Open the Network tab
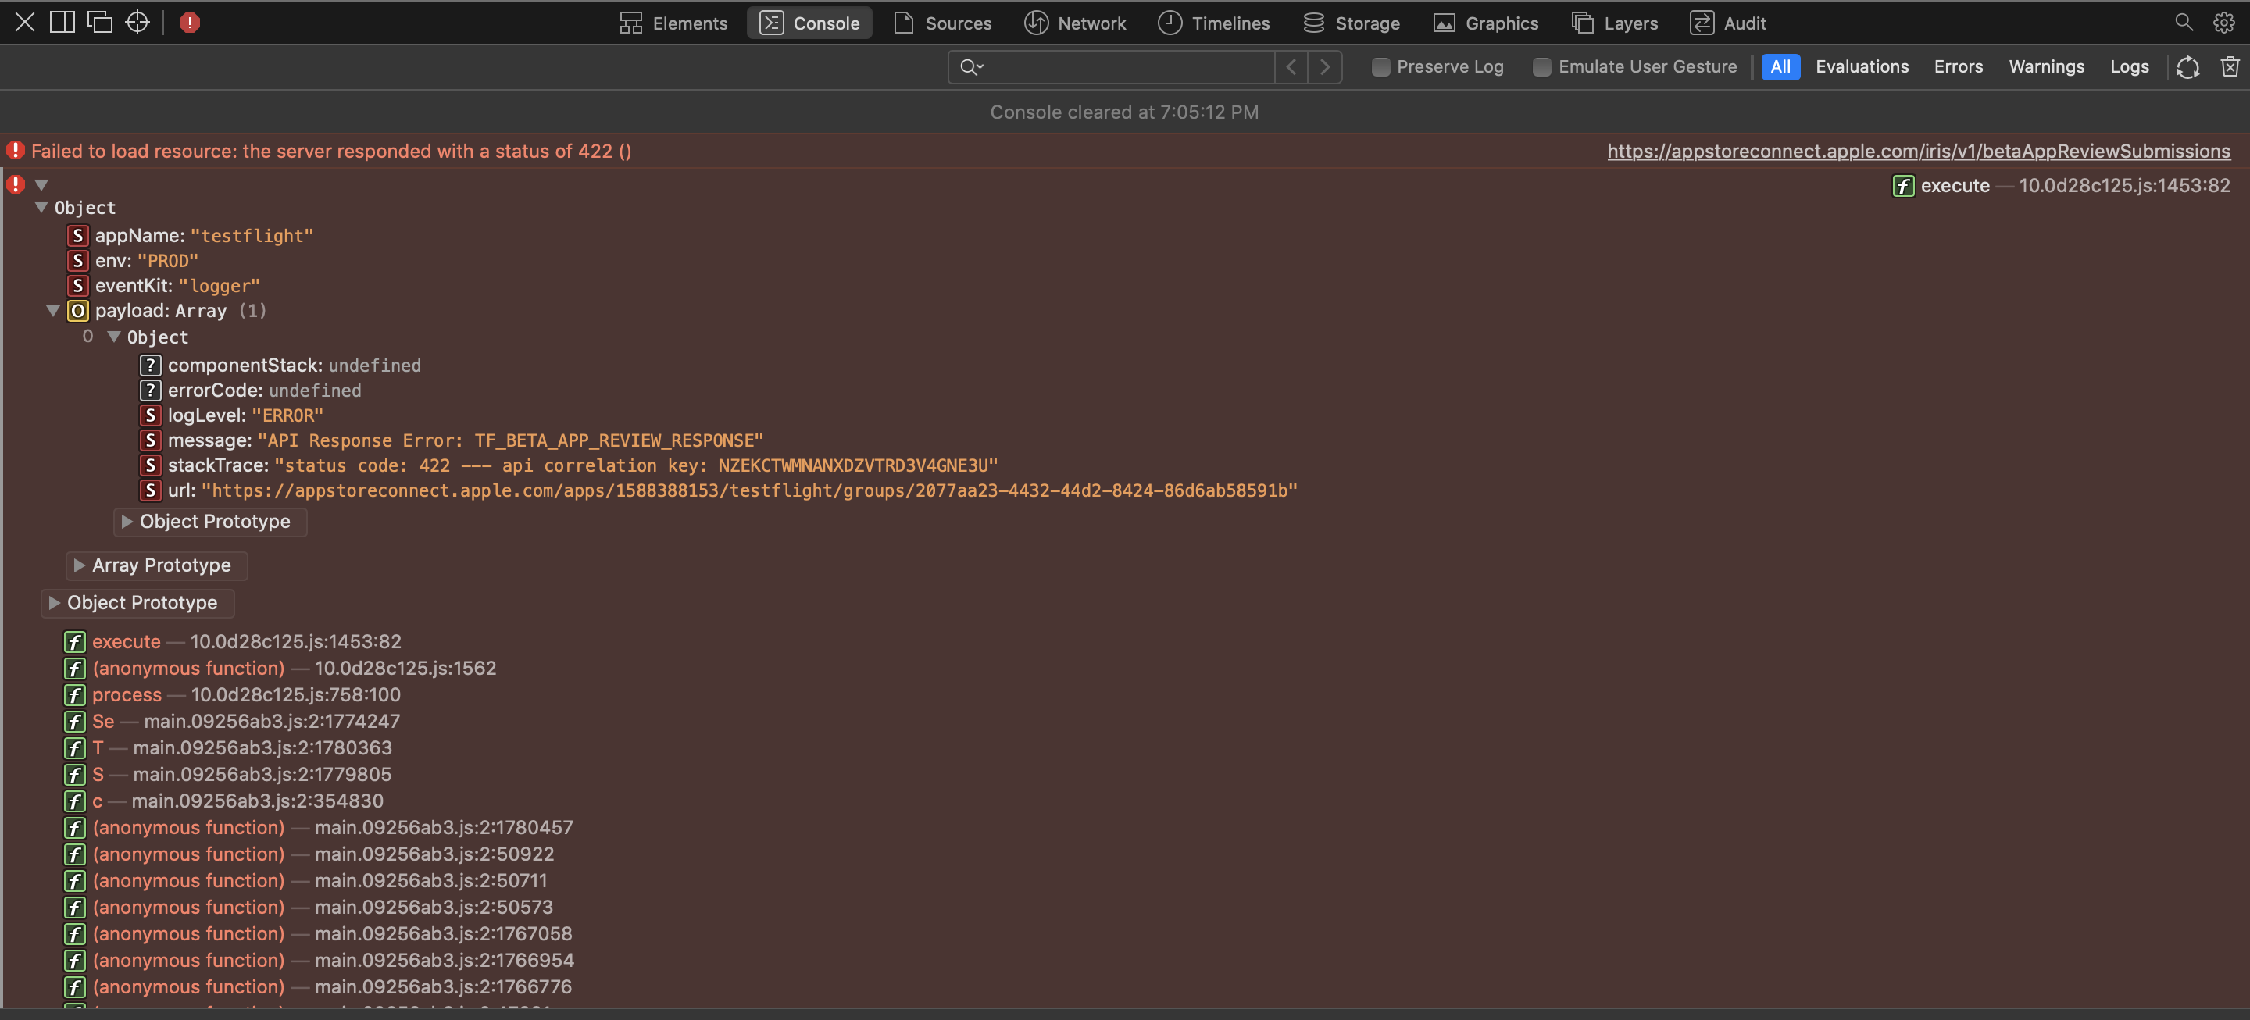Viewport: 2250px width, 1020px height. tap(1074, 23)
